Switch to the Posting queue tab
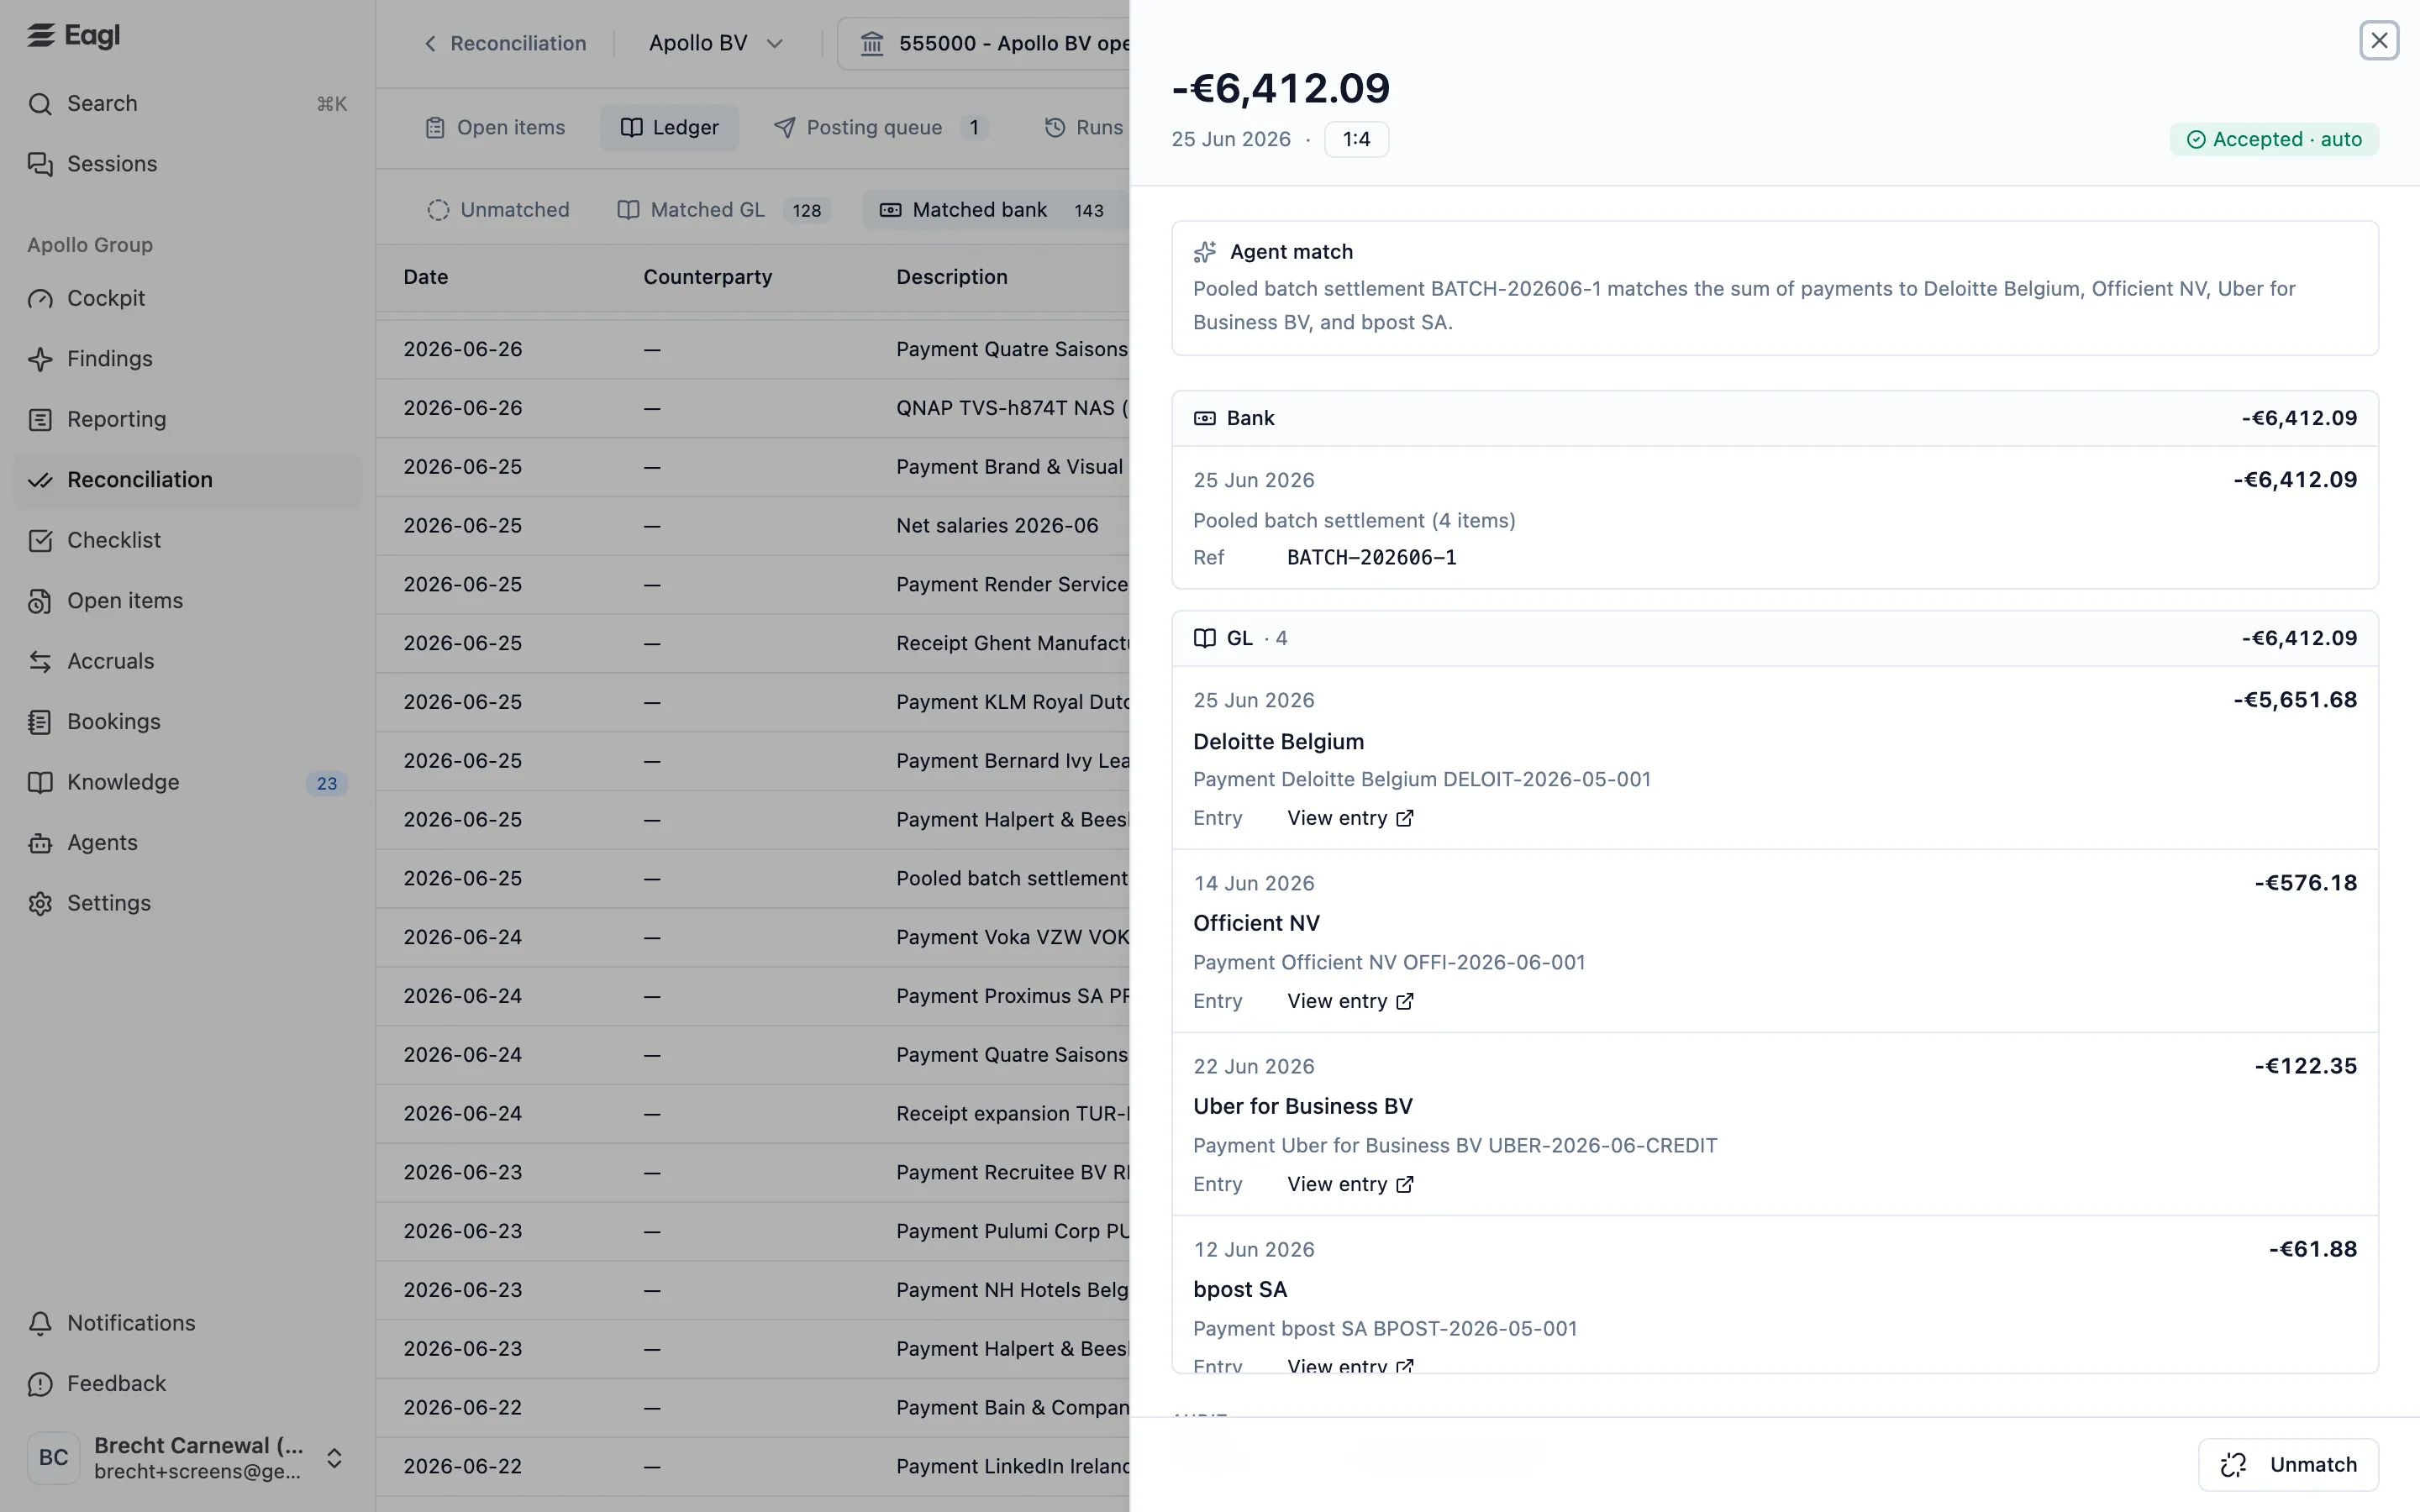 [880, 128]
